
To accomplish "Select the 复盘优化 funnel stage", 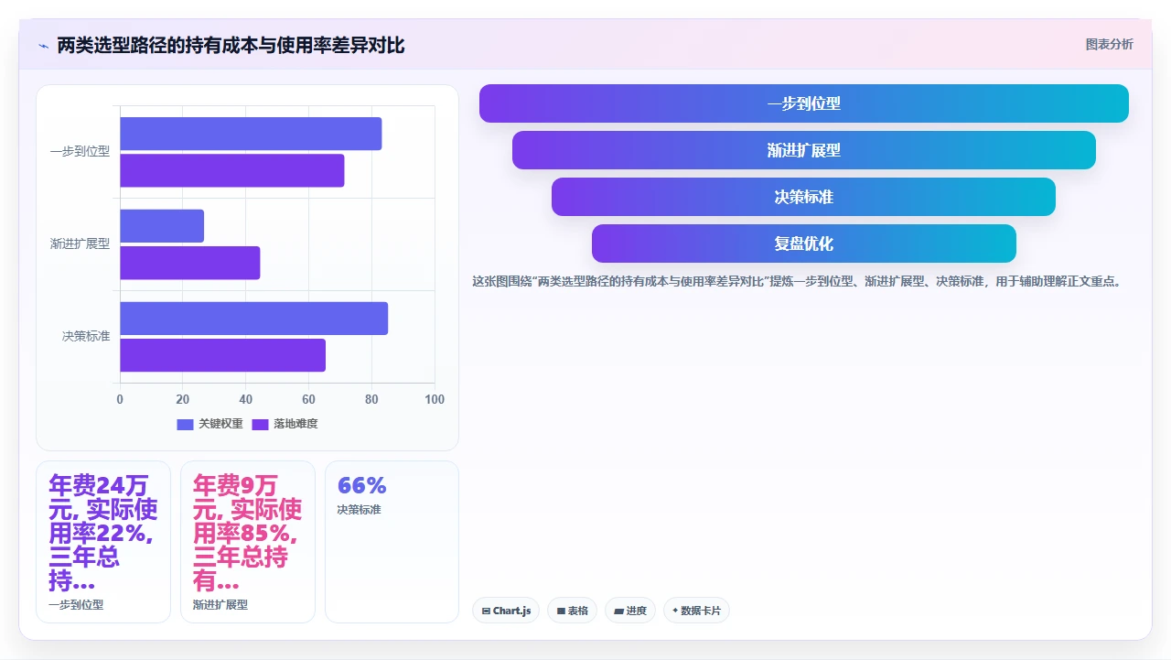I will pos(803,243).
